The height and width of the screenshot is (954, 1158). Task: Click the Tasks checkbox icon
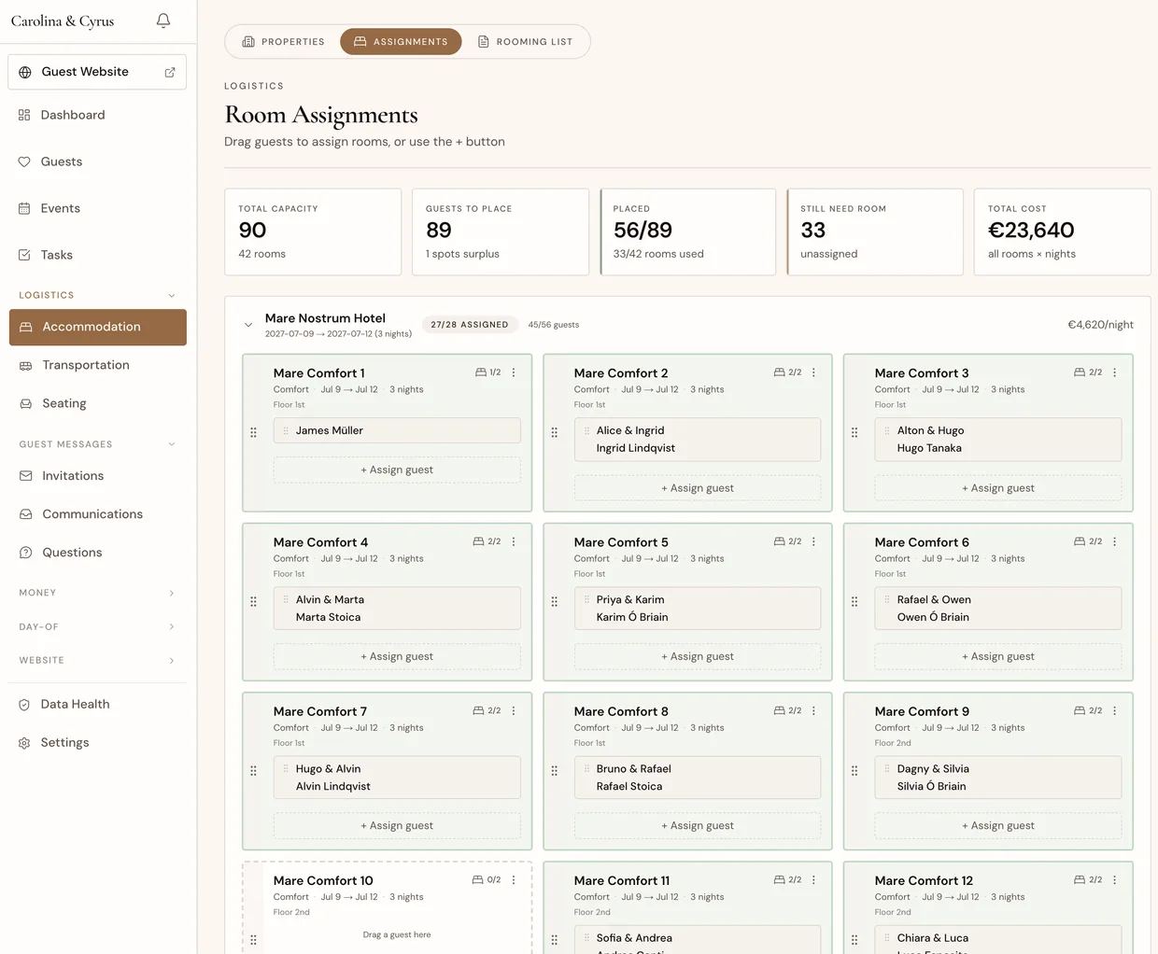[x=24, y=255]
